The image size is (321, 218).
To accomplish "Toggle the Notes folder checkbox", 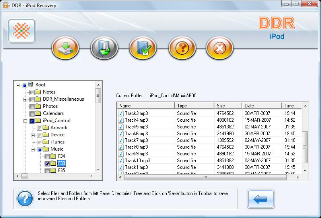I will pyautogui.click(x=32, y=93).
